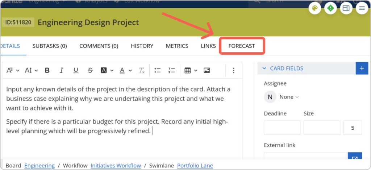This screenshot has width=371, height=170.
Task: Insert an image into description
Action: tap(207, 70)
